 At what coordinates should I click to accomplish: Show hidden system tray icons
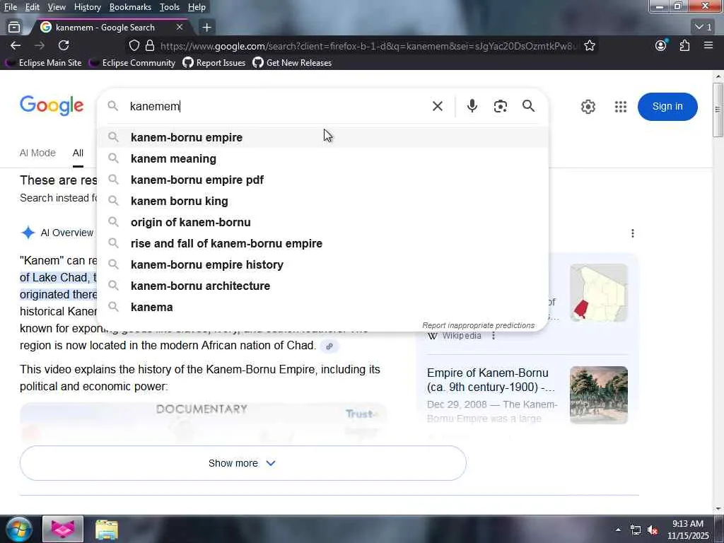pos(618,530)
